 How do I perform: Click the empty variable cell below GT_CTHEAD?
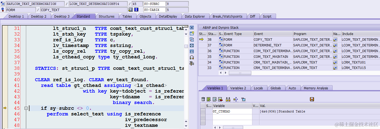pyautogui.click(x=232, y=117)
